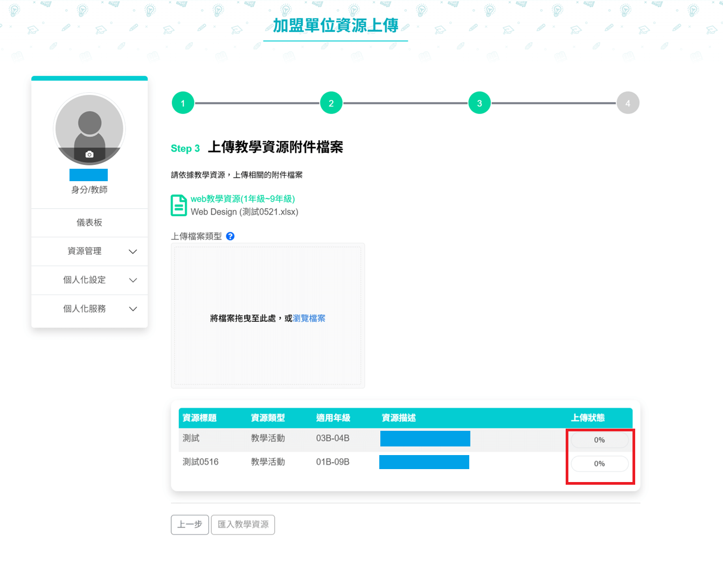
Task: Click the 適用年級 column header
Action: (x=333, y=418)
